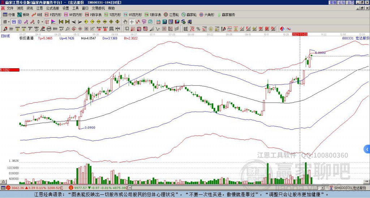
Task: Select the zigzag wave line tool
Action: click(x=158, y=29)
